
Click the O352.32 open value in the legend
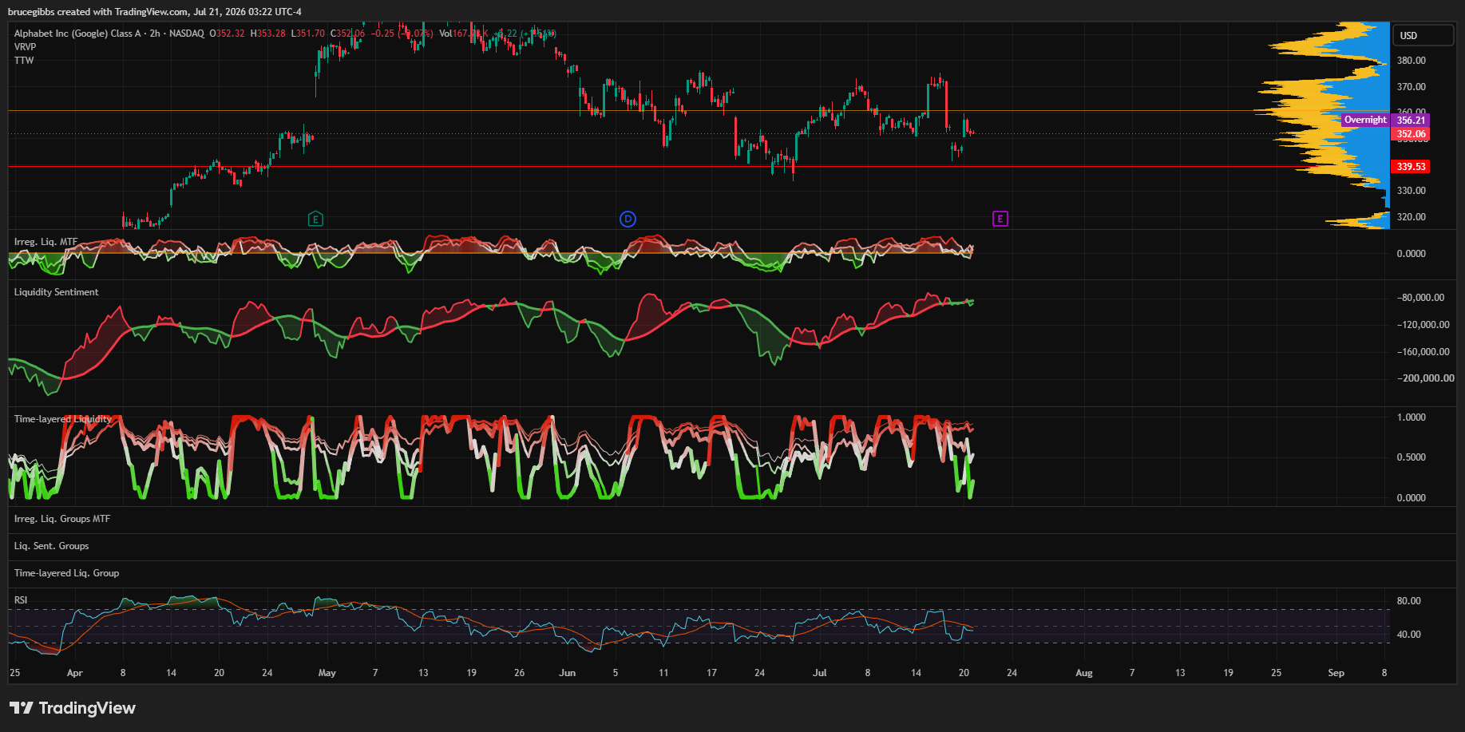point(228,34)
